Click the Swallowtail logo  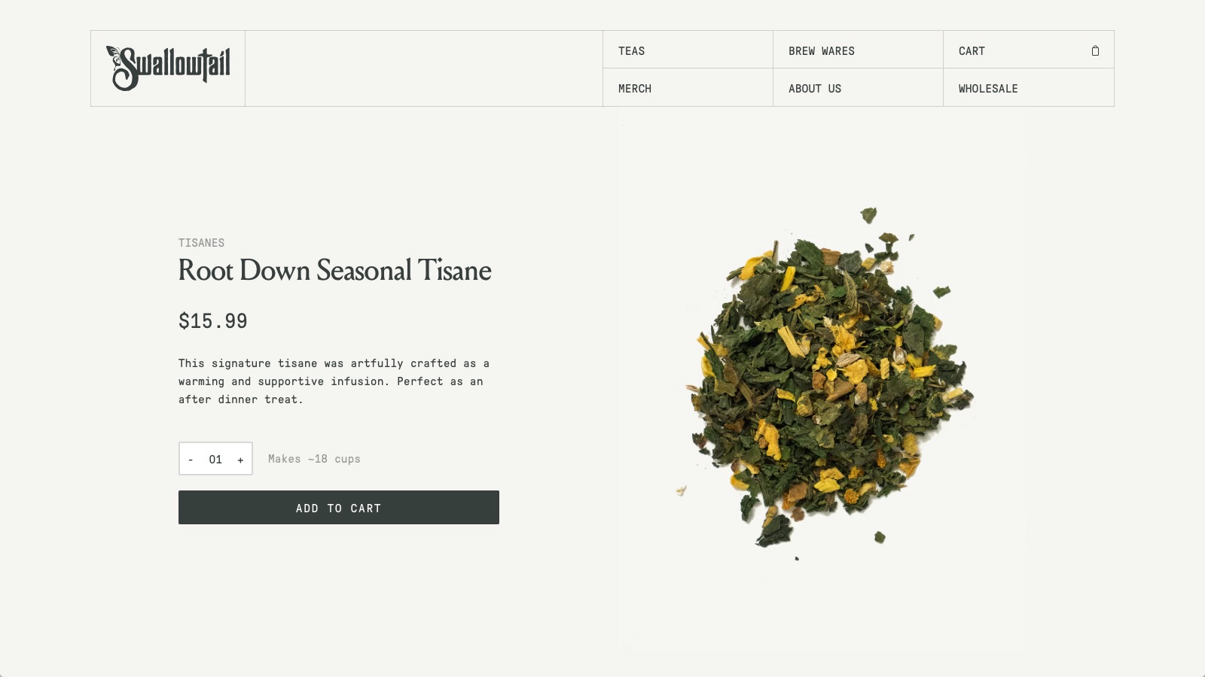[x=168, y=68]
